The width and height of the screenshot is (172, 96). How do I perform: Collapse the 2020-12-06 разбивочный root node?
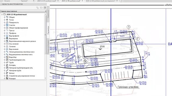click(2, 14)
